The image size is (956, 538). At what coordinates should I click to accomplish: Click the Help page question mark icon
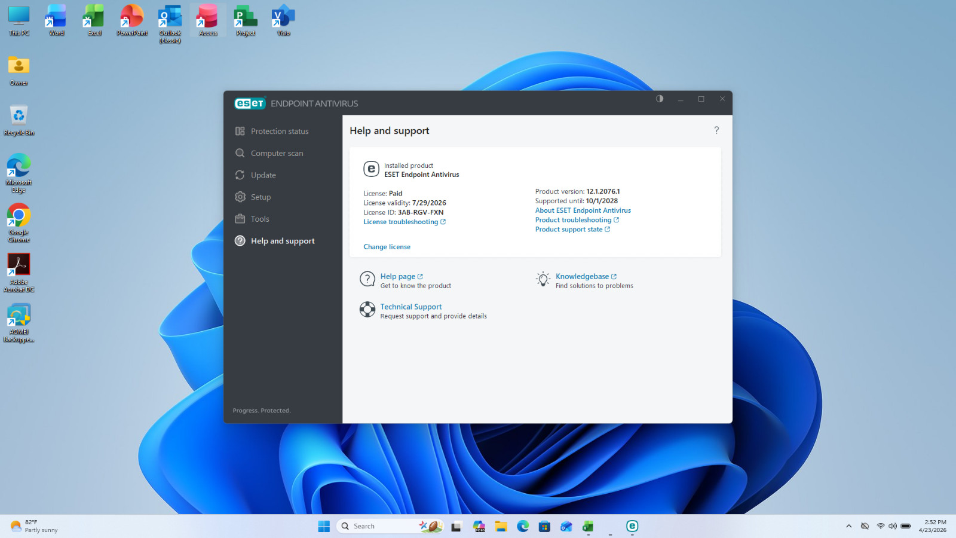367,279
